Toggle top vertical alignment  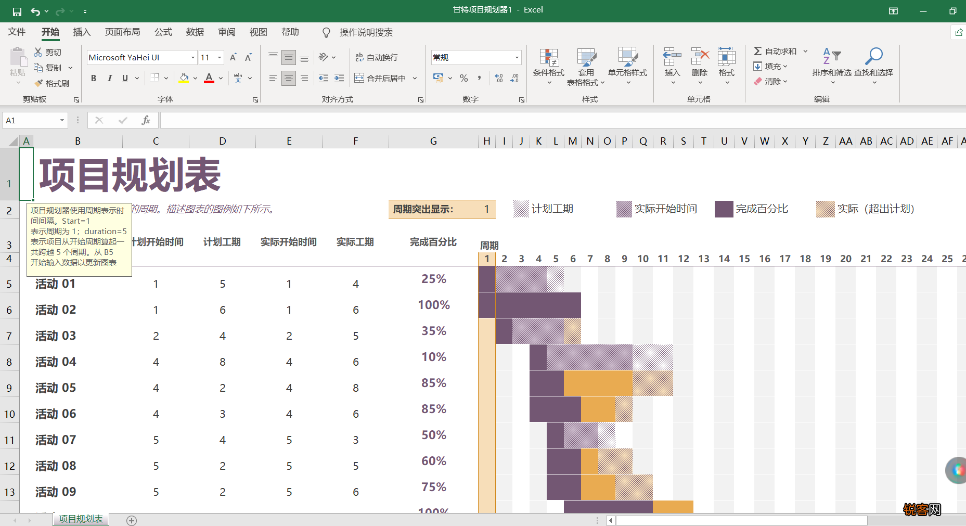coord(273,57)
